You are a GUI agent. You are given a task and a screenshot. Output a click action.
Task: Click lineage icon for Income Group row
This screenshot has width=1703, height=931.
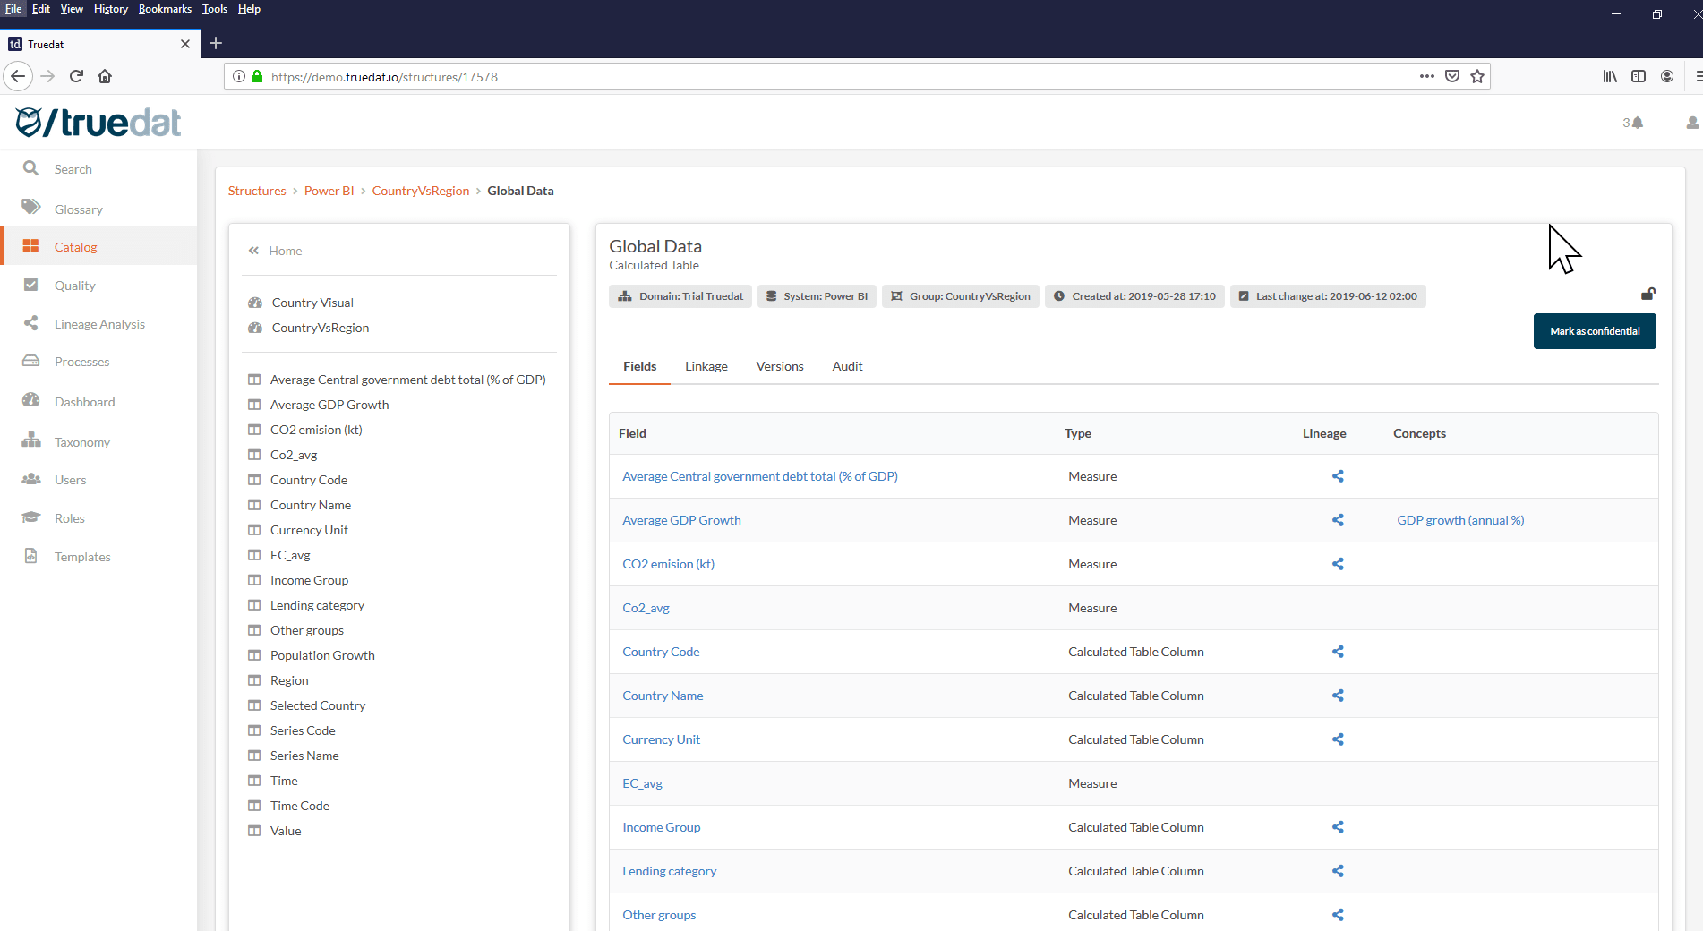[1338, 827]
